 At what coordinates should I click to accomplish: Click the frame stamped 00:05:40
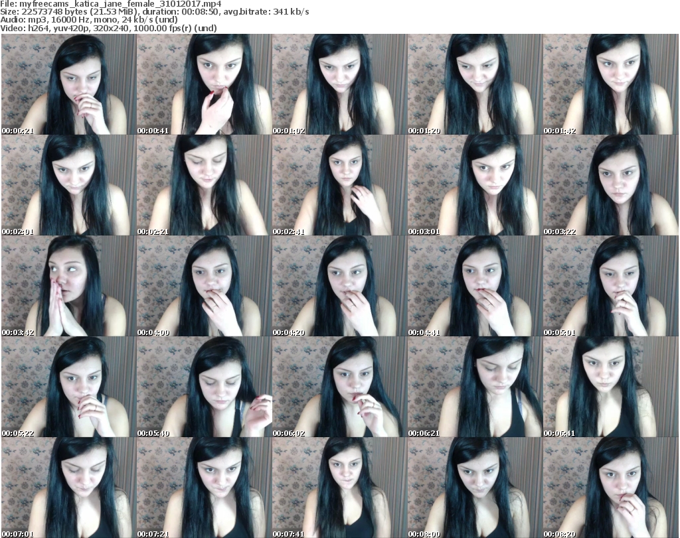point(204,387)
